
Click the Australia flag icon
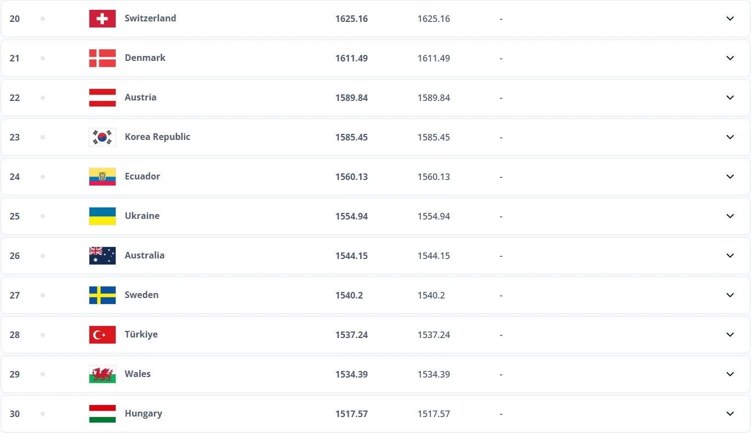pos(103,256)
